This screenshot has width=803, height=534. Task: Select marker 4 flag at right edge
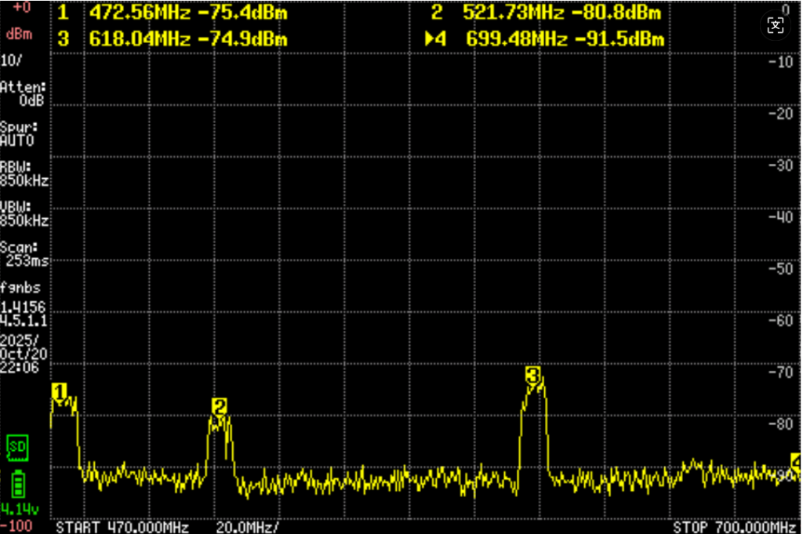795,464
